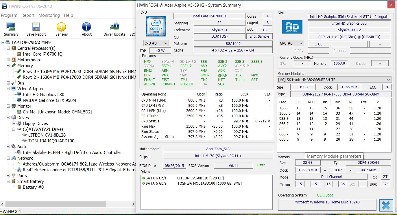Click the Memory node RAM icon
The height and width of the screenshot is (215, 397).
pyautogui.click(x=14, y=66)
